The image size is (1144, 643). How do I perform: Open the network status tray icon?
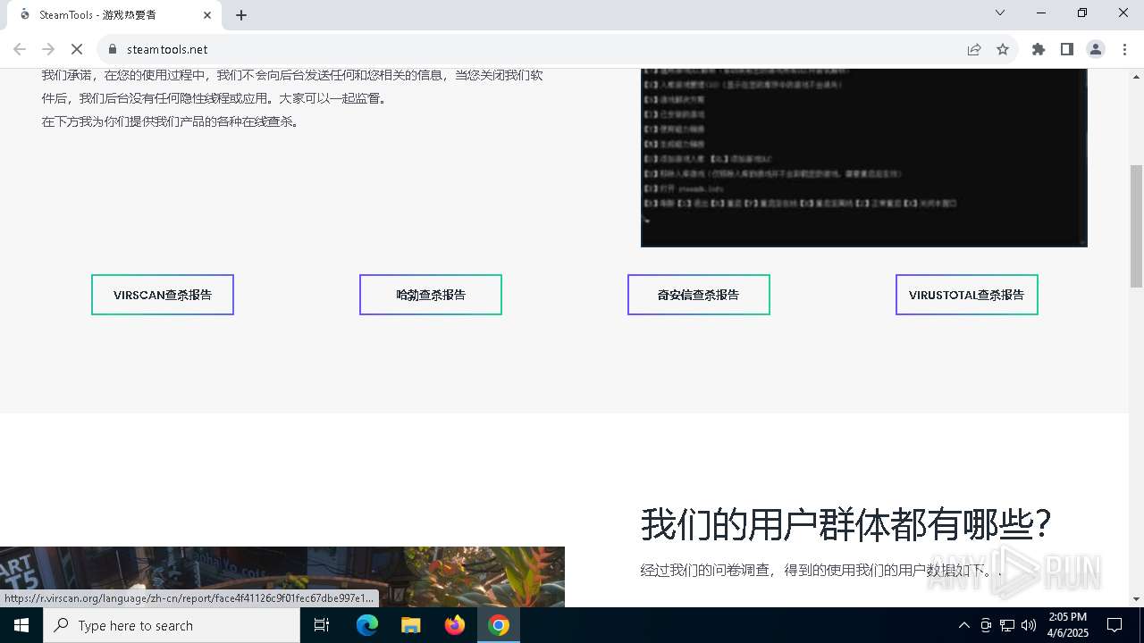(1007, 625)
